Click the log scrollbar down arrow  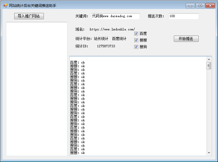click(x=209, y=153)
